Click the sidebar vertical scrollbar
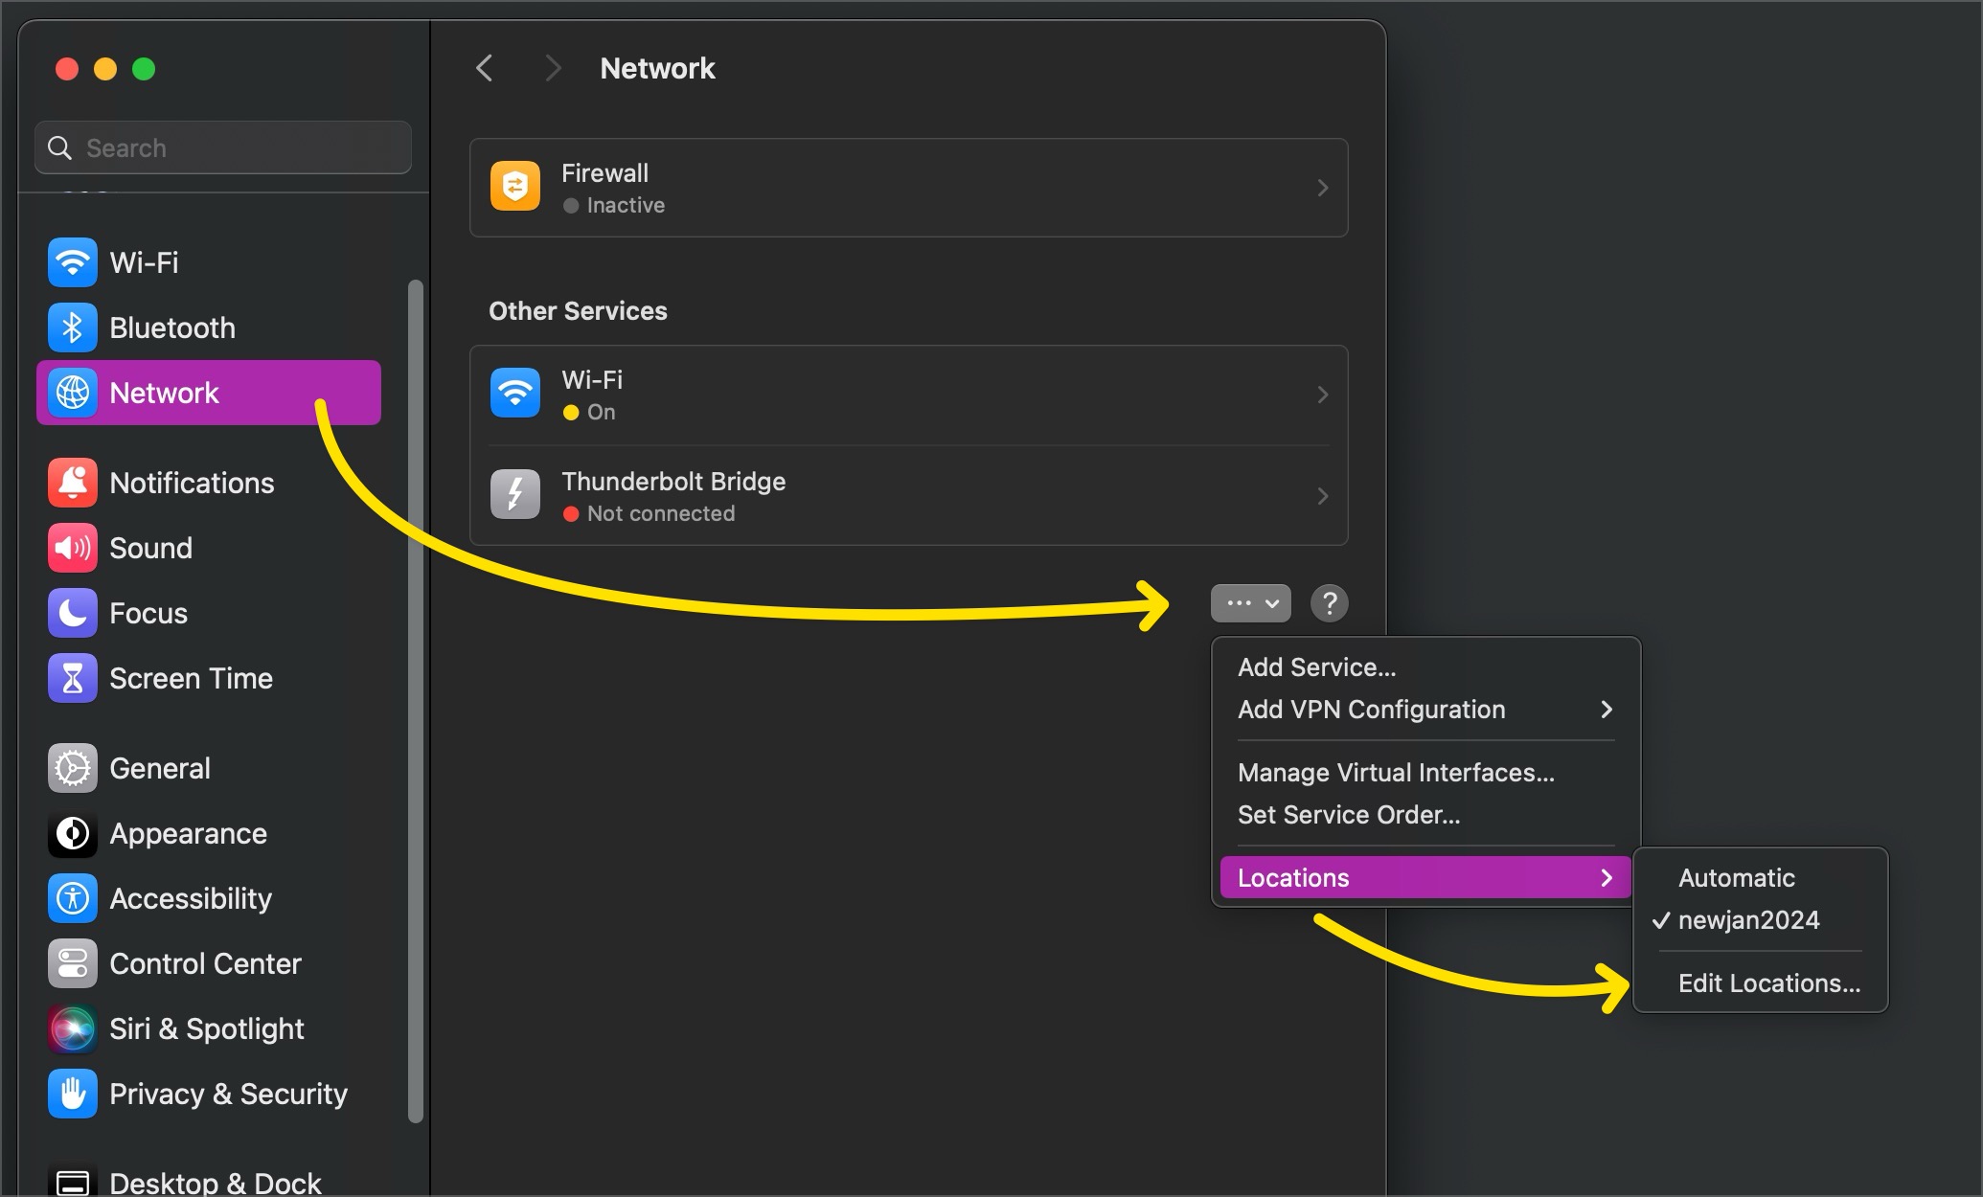1983x1197 pixels. [415, 699]
